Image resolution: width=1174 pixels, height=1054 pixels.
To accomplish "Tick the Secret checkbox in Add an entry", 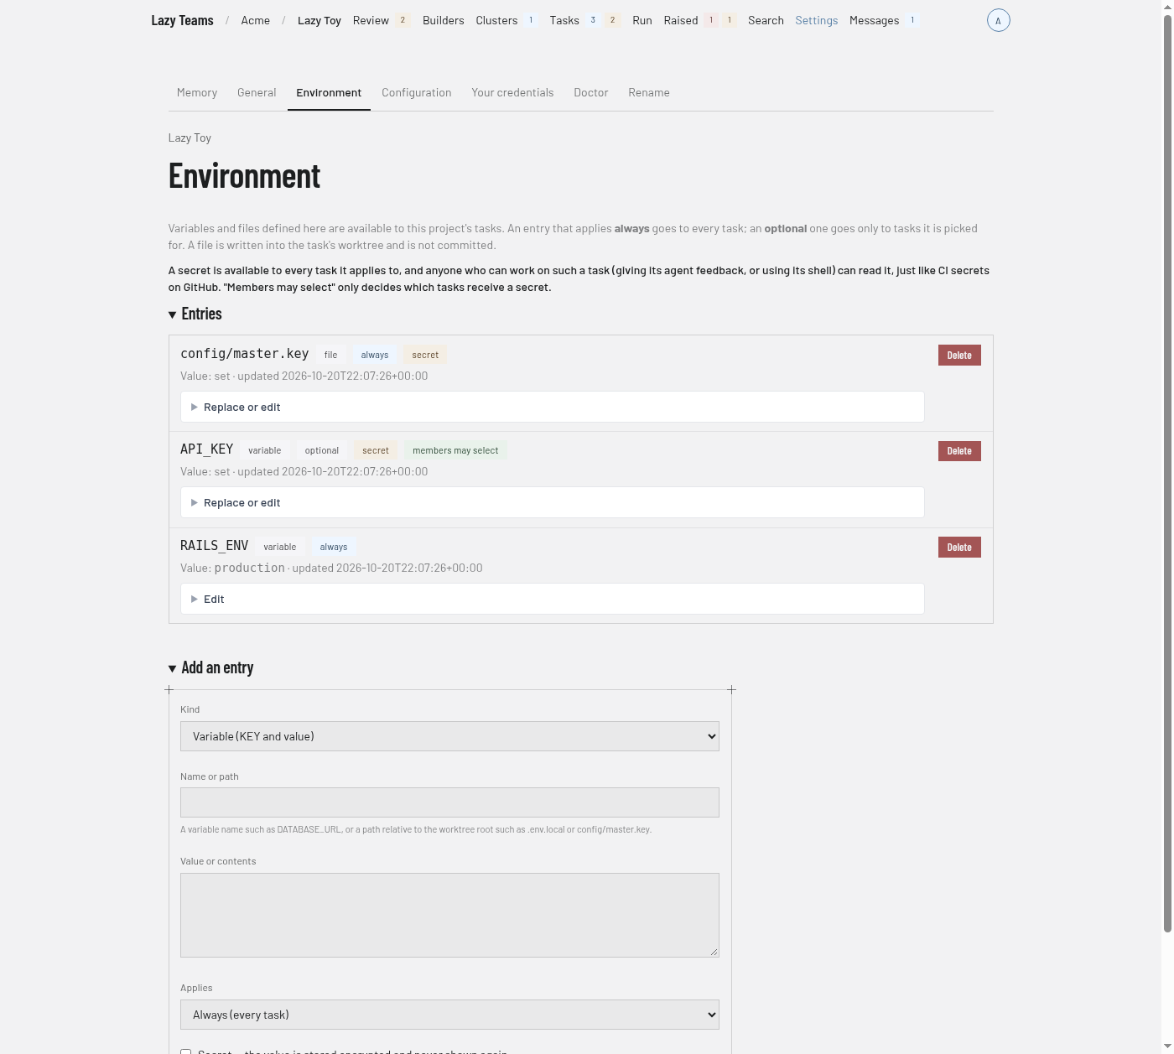I will click(x=185, y=1051).
